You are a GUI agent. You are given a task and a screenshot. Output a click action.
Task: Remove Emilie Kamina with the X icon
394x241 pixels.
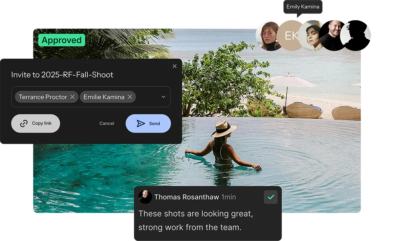pyautogui.click(x=130, y=97)
